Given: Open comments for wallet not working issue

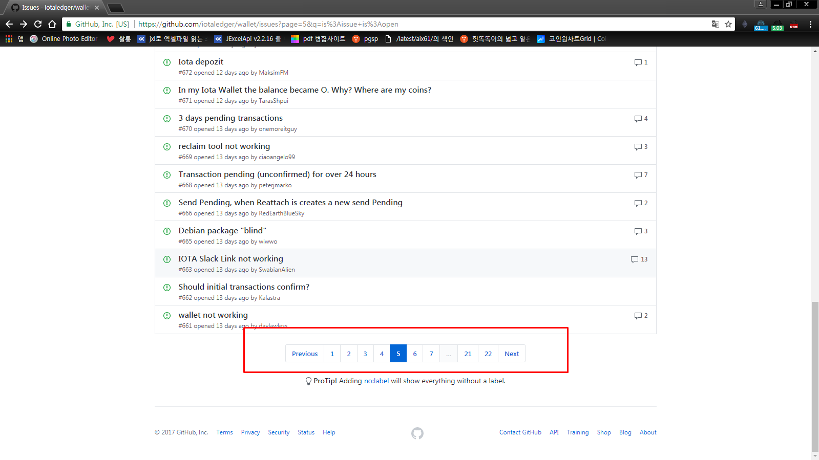Looking at the screenshot, I should coord(641,315).
